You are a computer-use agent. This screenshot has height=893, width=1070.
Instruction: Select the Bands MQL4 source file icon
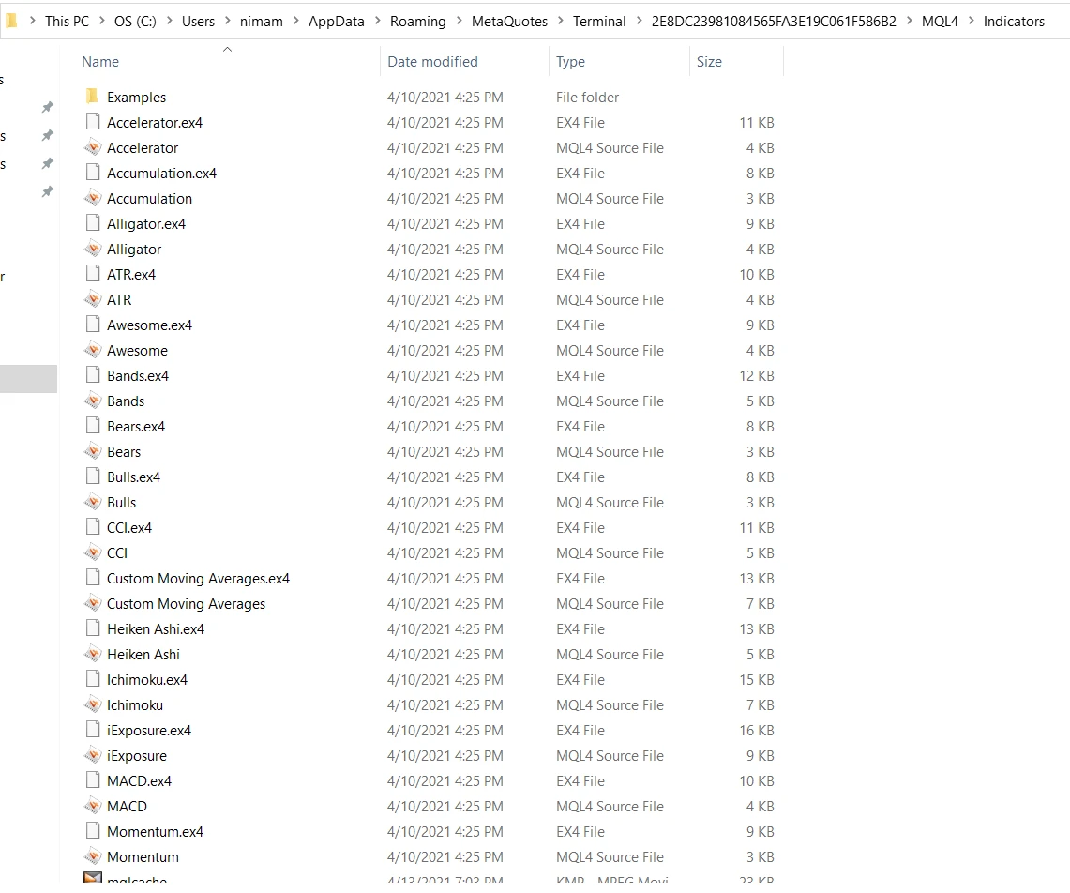92,401
